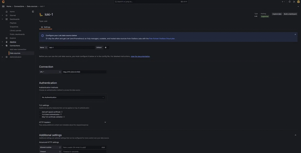Click the New cookie input field

click(81, 147)
